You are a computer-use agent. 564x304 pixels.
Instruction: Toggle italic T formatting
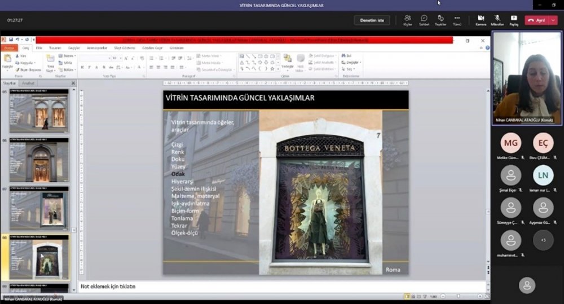coord(90,67)
